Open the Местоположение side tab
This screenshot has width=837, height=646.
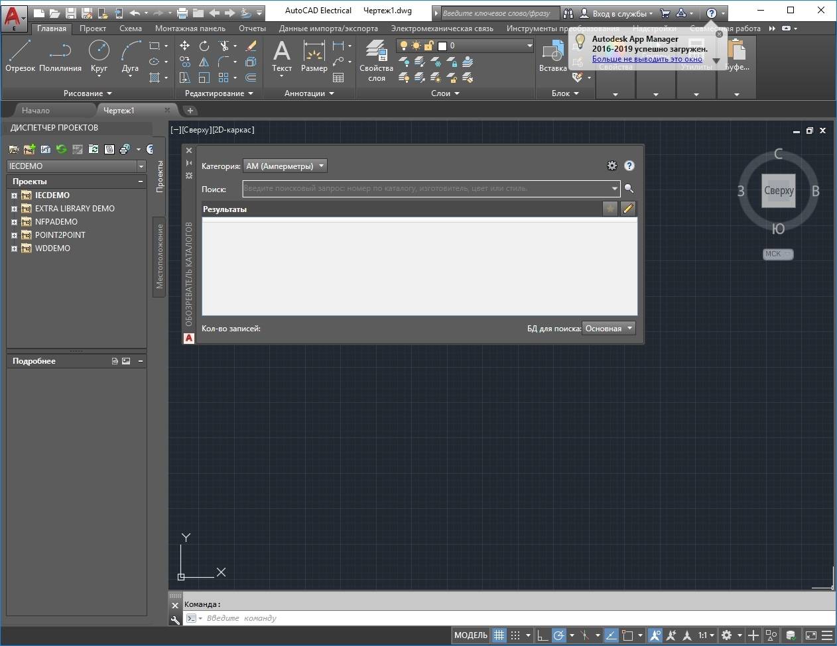coord(159,256)
